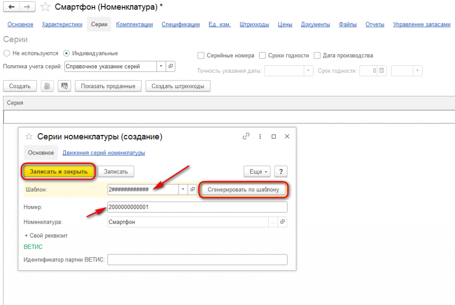Open the three-dot menu of the dialog

coord(260,136)
